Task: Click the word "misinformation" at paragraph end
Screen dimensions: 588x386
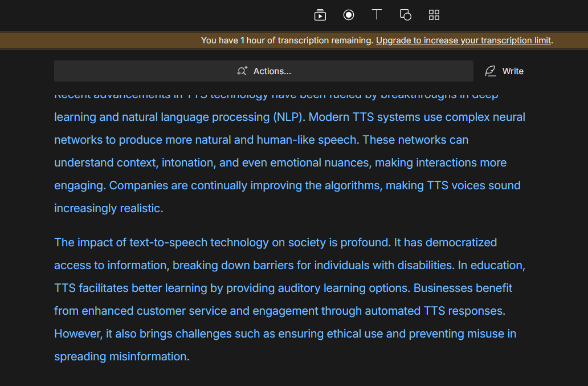Action: click(x=154, y=356)
